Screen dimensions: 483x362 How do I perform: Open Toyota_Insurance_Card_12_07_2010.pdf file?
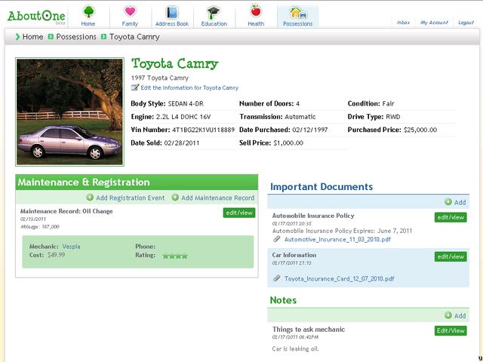tap(339, 278)
